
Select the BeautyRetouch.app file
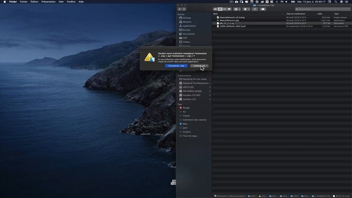[229, 20]
